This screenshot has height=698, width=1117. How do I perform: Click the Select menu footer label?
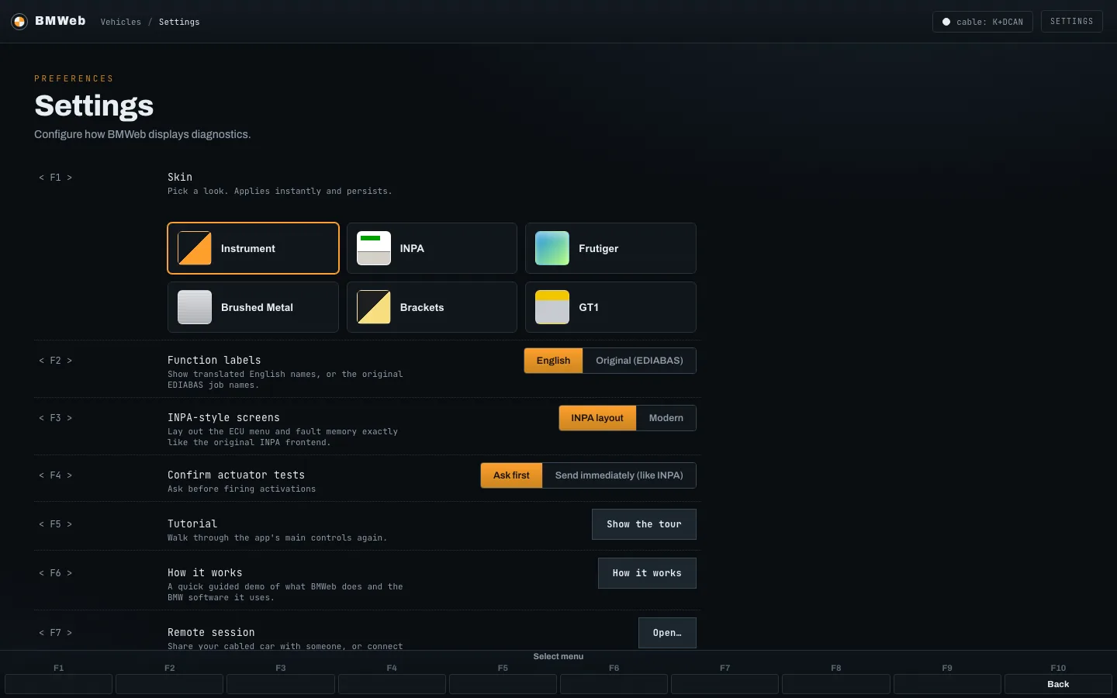pyautogui.click(x=558, y=656)
